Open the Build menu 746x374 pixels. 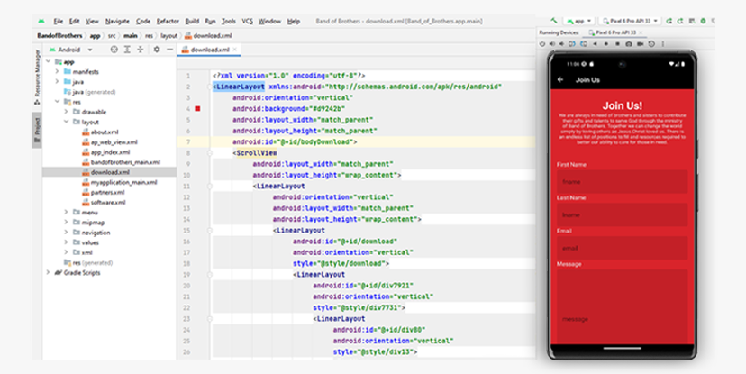[192, 21]
